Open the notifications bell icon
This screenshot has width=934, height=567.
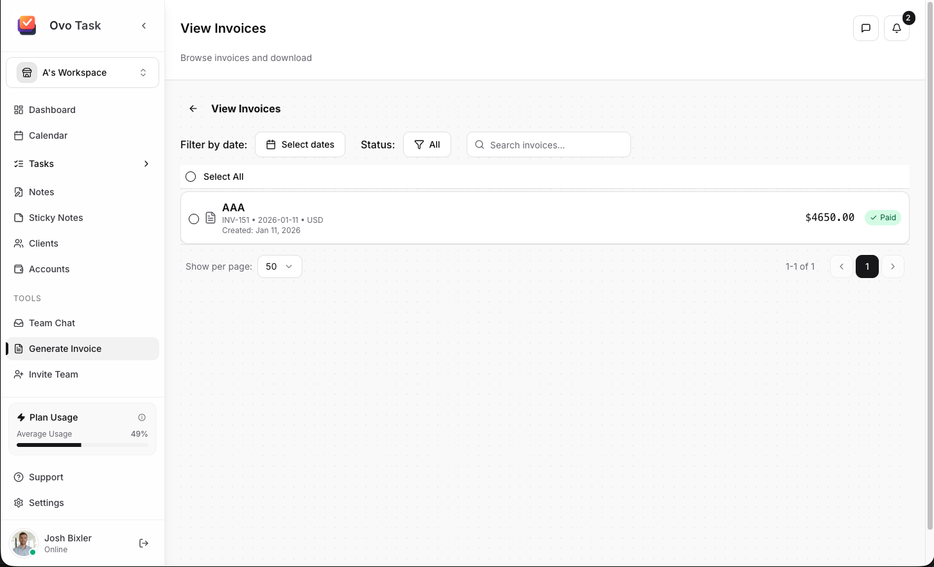[x=896, y=28]
